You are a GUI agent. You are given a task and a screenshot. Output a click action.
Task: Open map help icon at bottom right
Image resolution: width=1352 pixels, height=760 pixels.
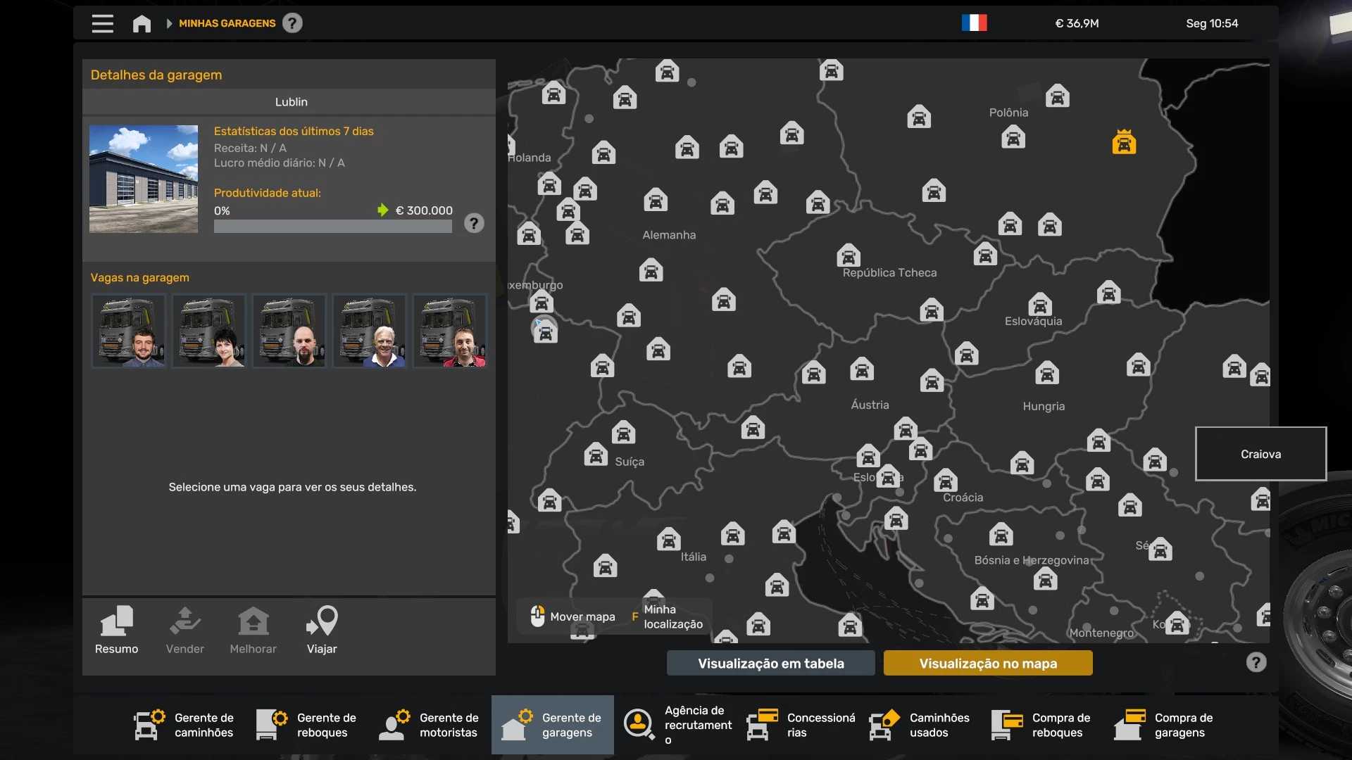[x=1256, y=663]
